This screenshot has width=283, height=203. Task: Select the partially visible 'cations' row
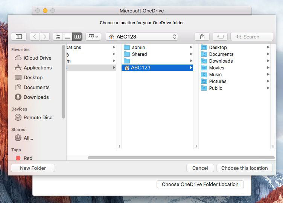click(x=91, y=48)
